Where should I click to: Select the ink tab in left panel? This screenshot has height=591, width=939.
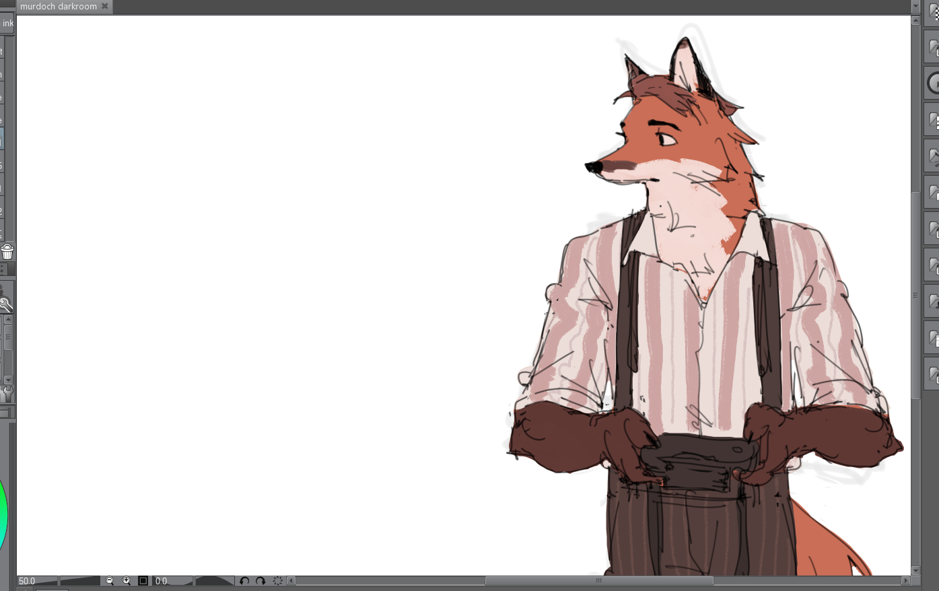click(x=7, y=24)
